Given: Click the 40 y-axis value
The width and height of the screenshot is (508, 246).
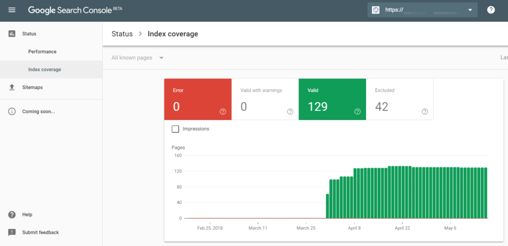Looking at the screenshot, I should (179, 203).
